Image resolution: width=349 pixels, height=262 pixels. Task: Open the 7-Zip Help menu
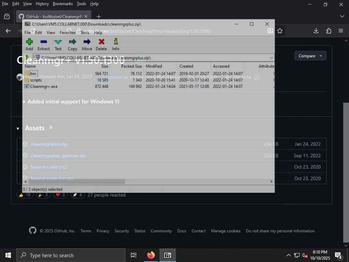tap(98, 32)
